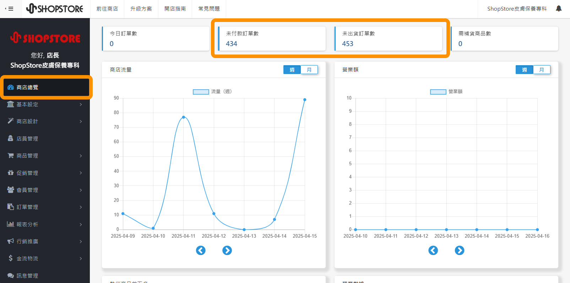The height and width of the screenshot is (283, 570).
Task: Switch 商店流量 chart to 月 view
Action: (309, 70)
